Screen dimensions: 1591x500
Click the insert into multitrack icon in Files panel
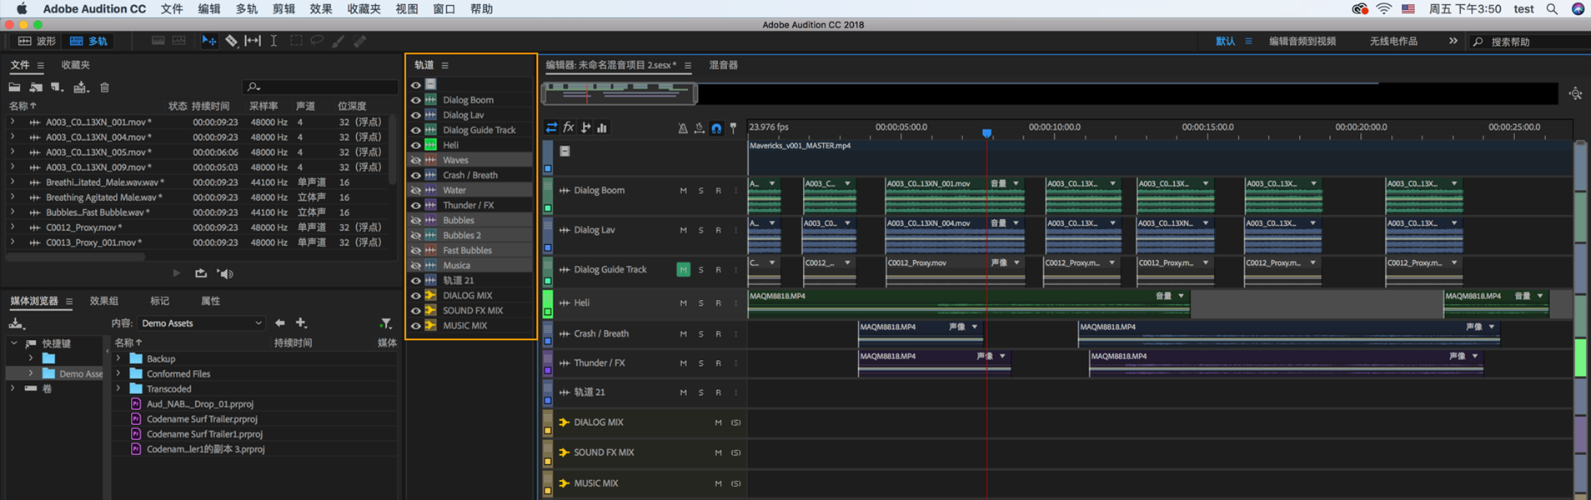pyautogui.click(x=81, y=87)
